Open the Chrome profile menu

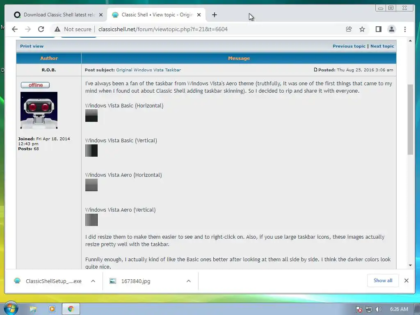392,29
